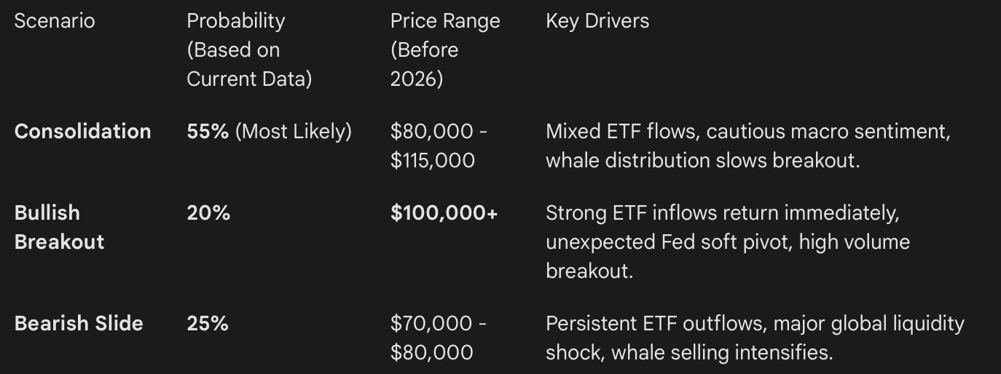
Task: Select the Bearish Slide scenario label
Action: pyautogui.click(x=79, y=323)
